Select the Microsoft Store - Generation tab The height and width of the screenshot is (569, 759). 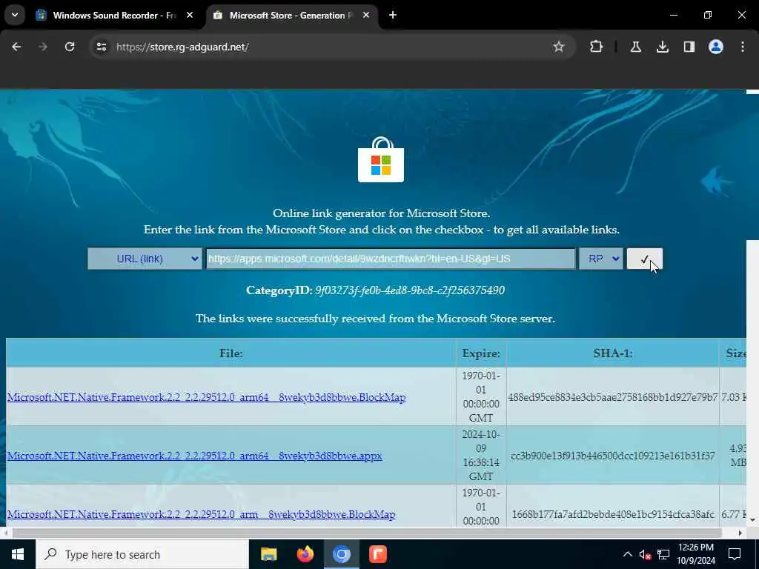pos(292,16)
